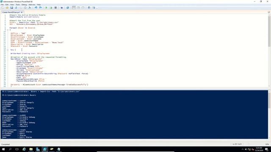Clear the console pane with the Clear icon
Screen dimensions: 271x152
30,8
